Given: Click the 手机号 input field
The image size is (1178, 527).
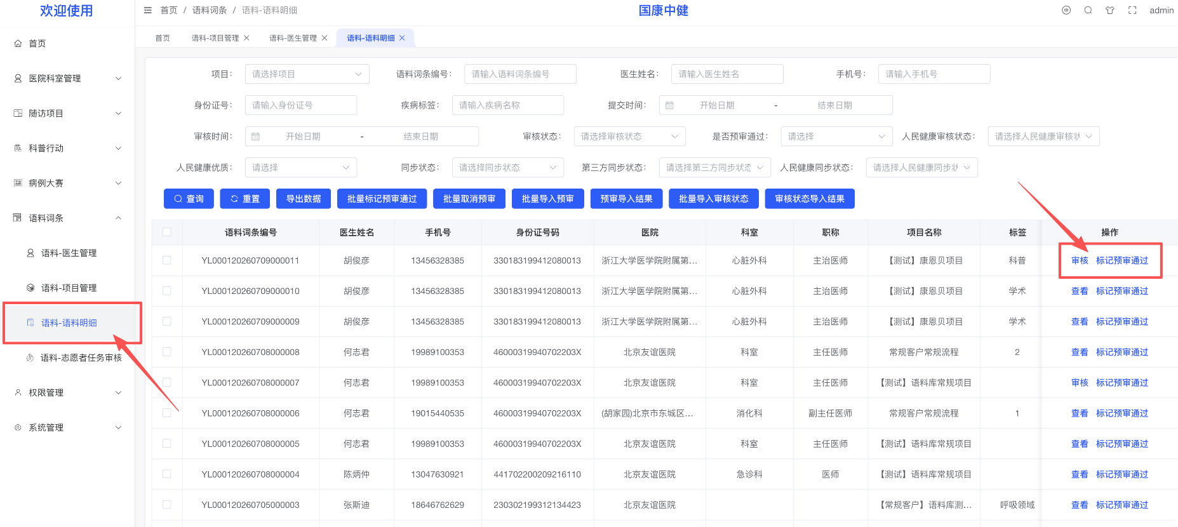Looking at the screenshot, I should pos(934,74).
